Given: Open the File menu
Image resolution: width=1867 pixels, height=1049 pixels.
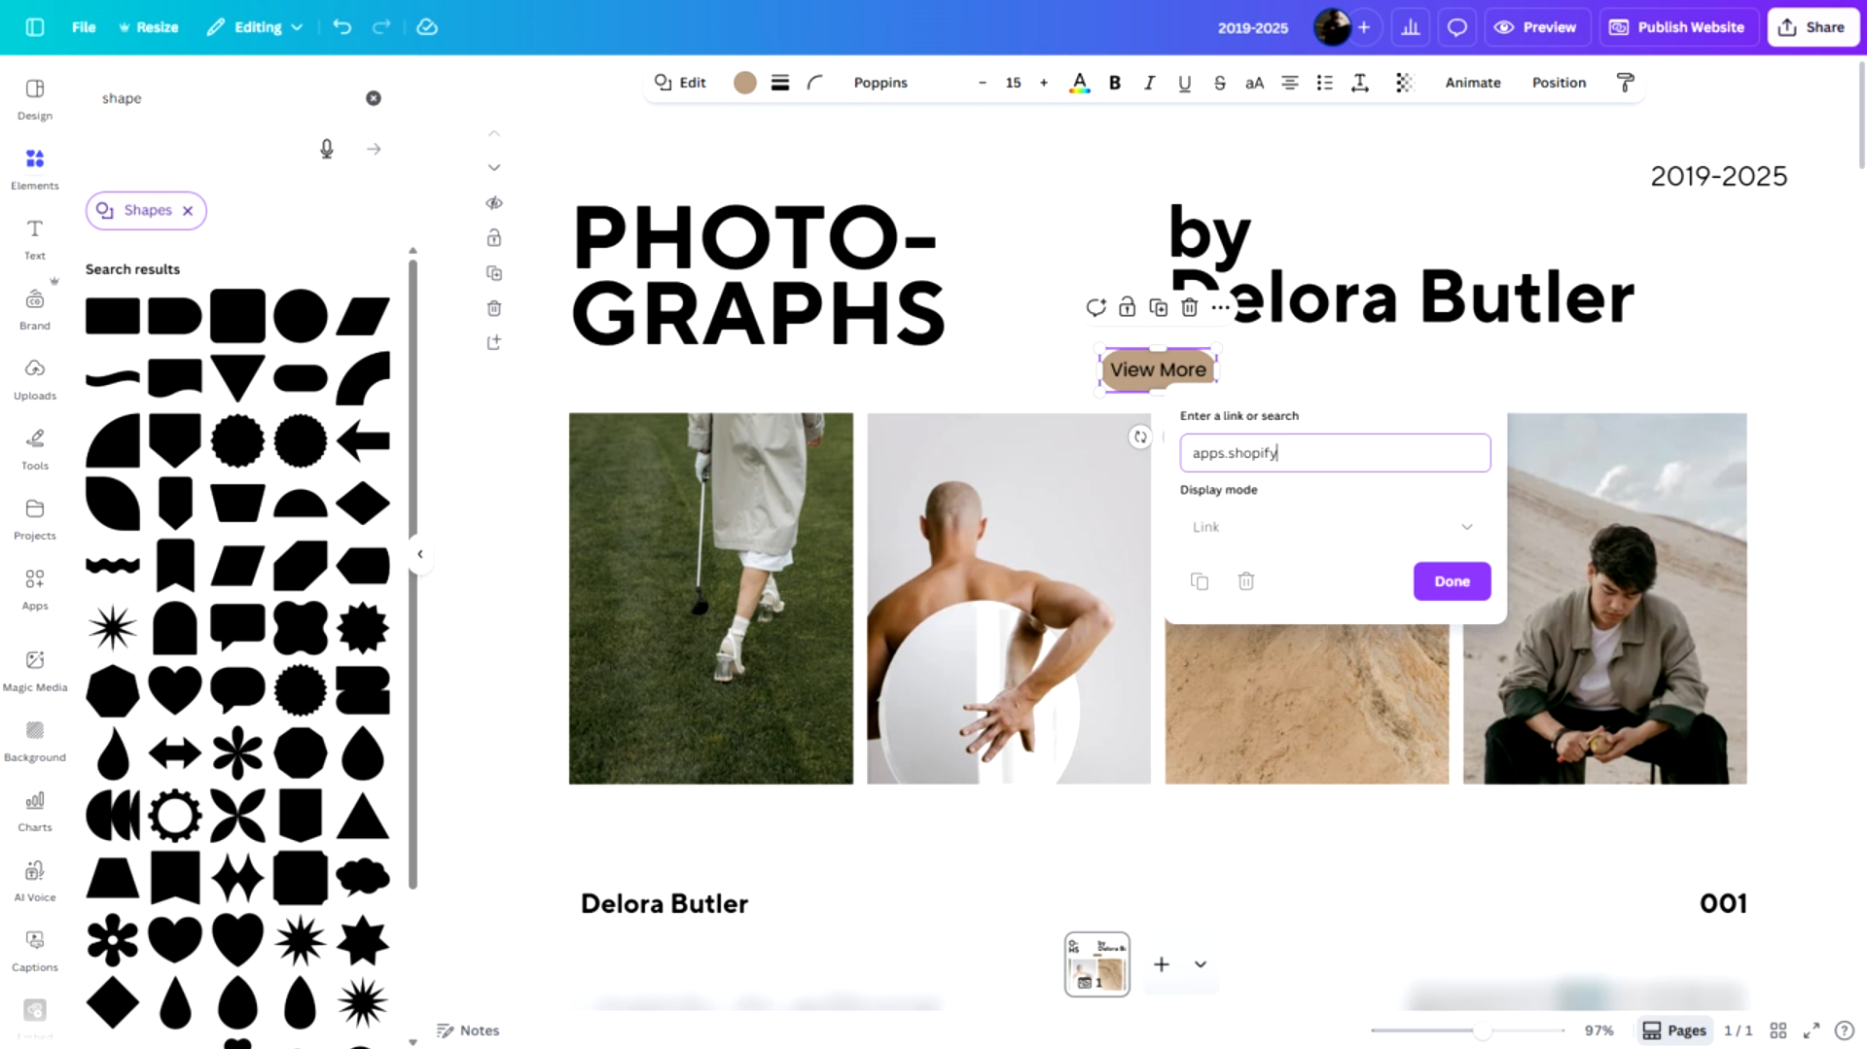Looking at the screenshot, I should (x=84, y=27).
